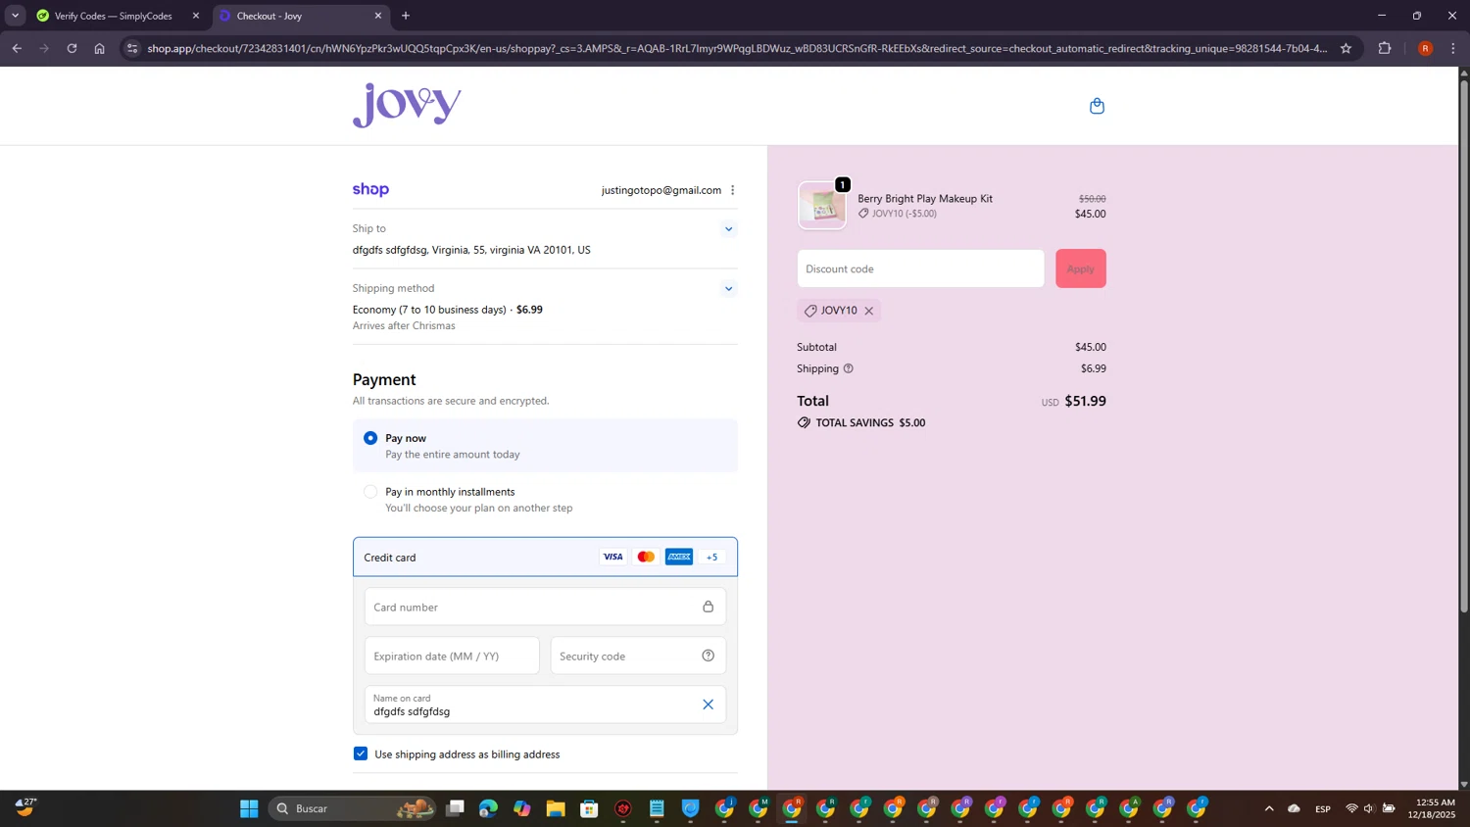Click the Total Savings tag icon
This screenshot has height=827, width=1470.
pyautogui.click(x=804, y=423)
